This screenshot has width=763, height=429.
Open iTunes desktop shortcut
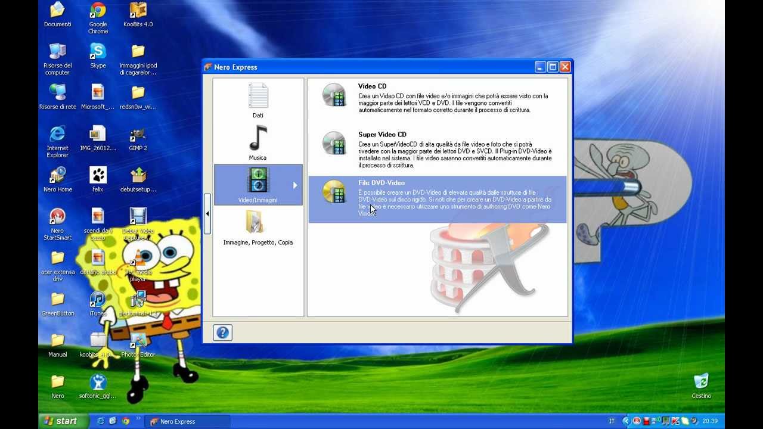[x=98, y=303]
